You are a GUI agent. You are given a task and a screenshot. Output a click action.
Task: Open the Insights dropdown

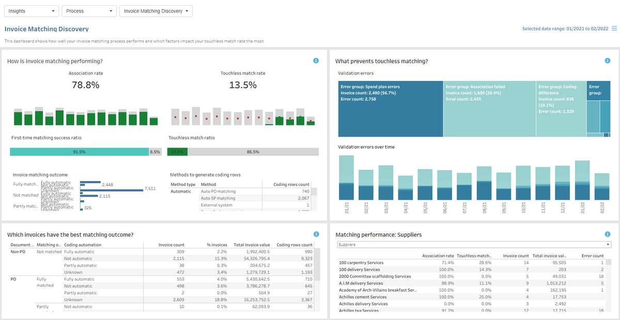click(x=31, y=11)
